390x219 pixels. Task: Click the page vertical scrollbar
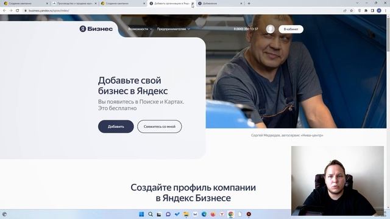(x=388, y=112)
